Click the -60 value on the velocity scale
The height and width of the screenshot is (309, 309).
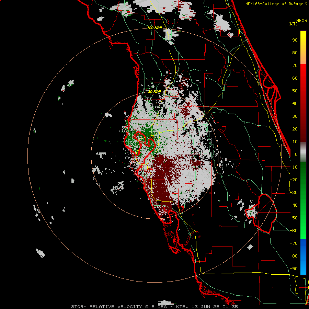pyautogui.click(x=294, y=231)
